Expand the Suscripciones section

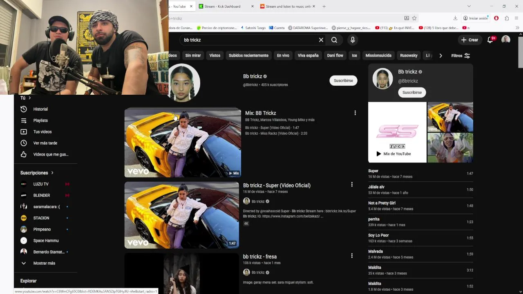tap(37, 173)
